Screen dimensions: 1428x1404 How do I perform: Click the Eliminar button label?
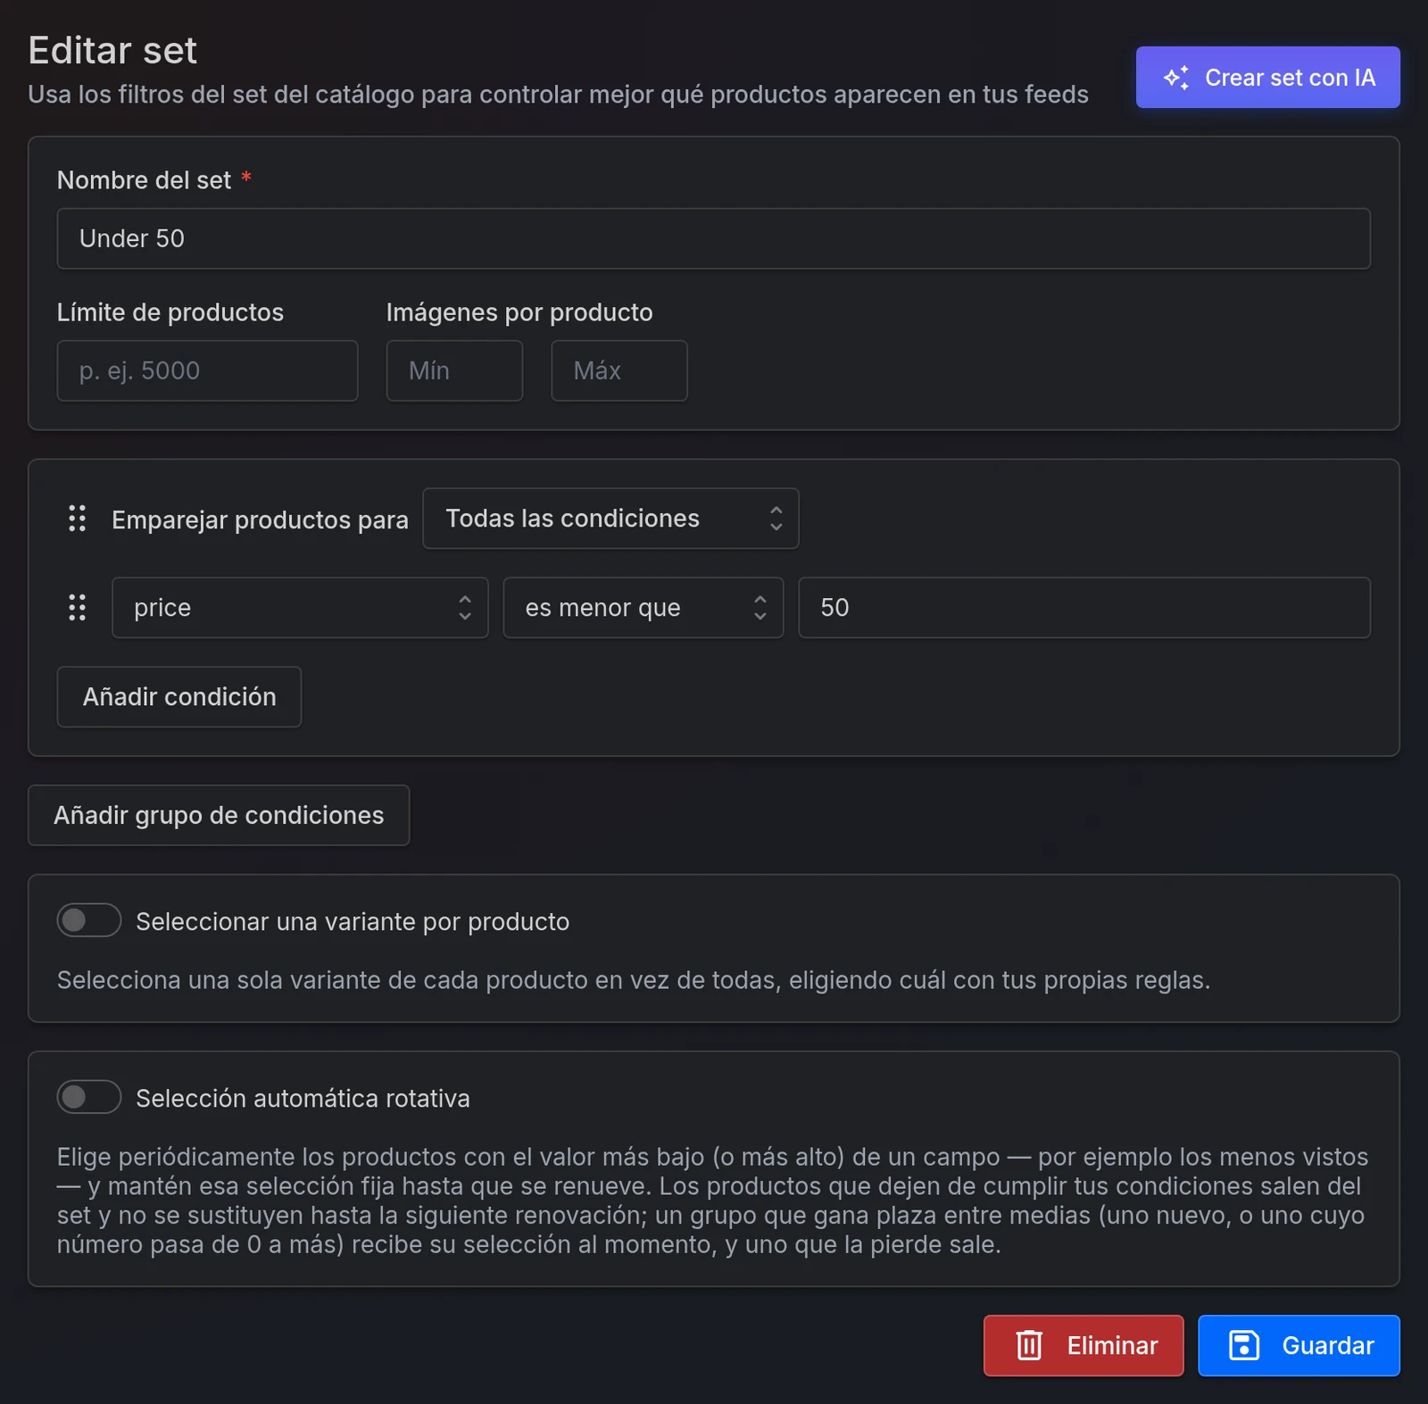1112,1346
